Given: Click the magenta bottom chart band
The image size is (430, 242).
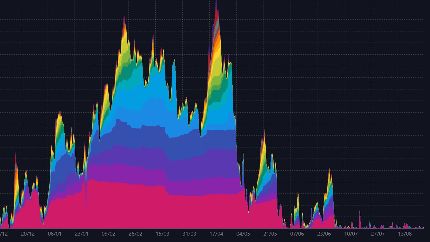Looking at the screenshot, I should point(140,210).
